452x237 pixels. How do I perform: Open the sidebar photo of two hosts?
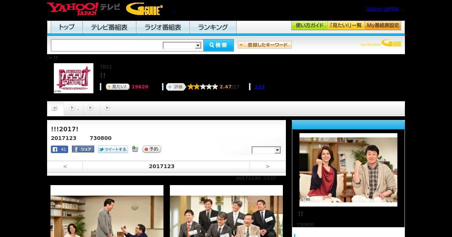pos(348,170)
